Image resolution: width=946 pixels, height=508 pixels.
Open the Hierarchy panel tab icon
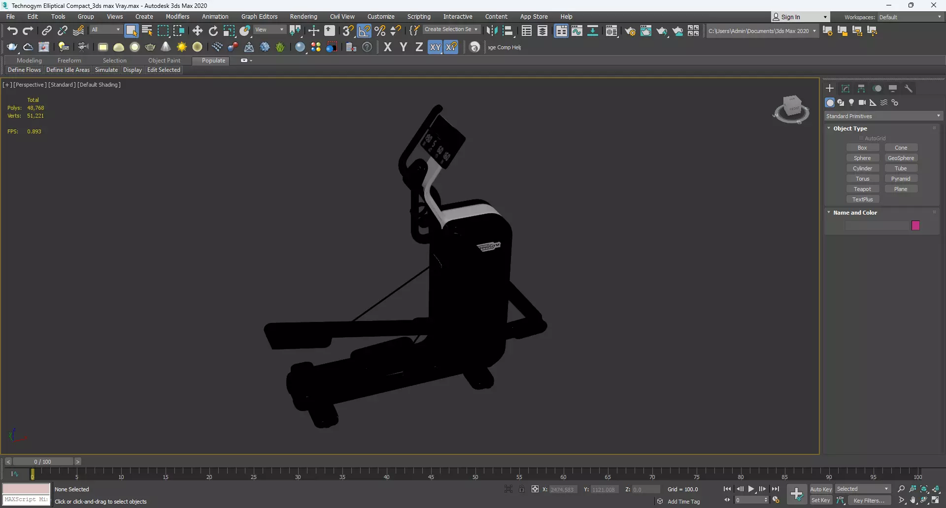pos(861,89)
